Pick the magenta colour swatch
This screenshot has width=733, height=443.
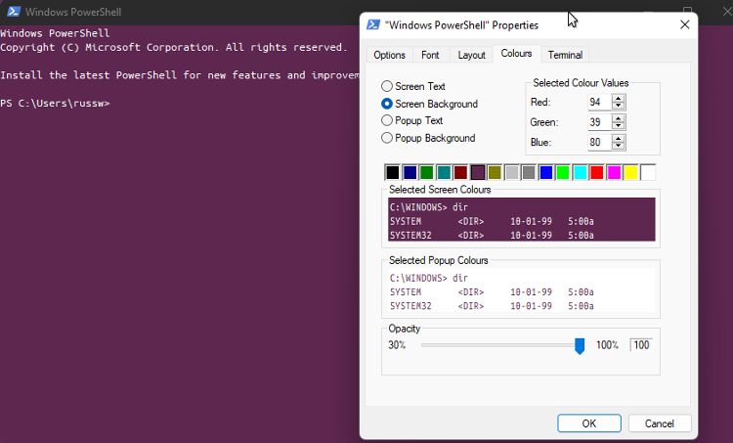(x=614, y=173)
